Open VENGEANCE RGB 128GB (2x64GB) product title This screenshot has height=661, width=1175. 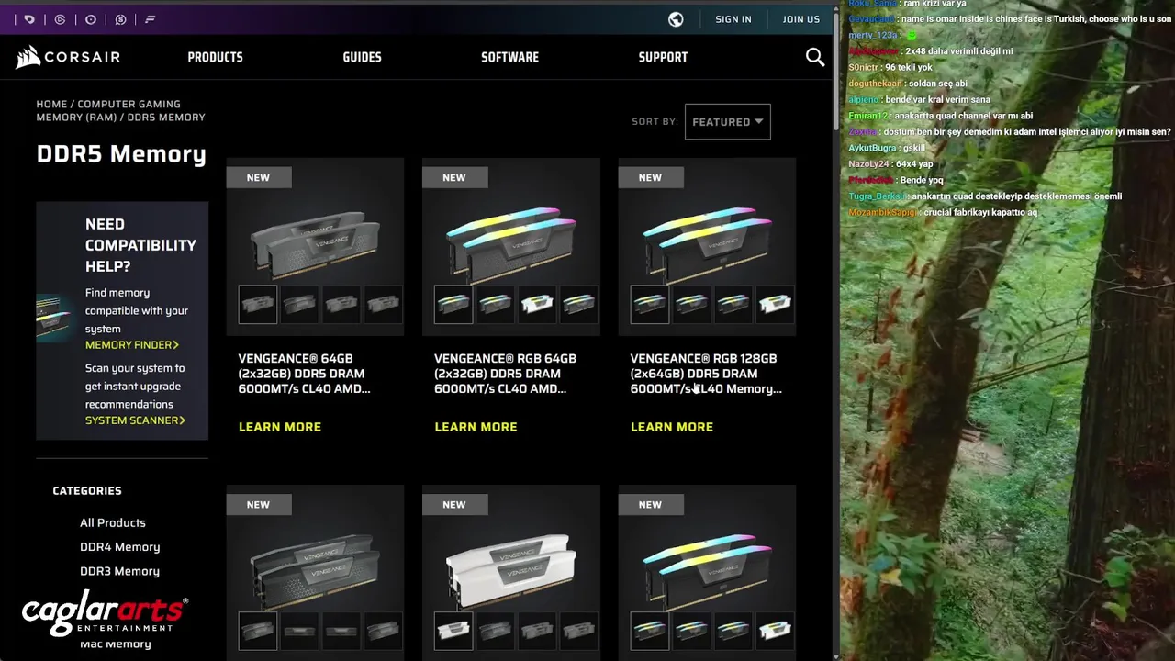[x=706, y=374]
